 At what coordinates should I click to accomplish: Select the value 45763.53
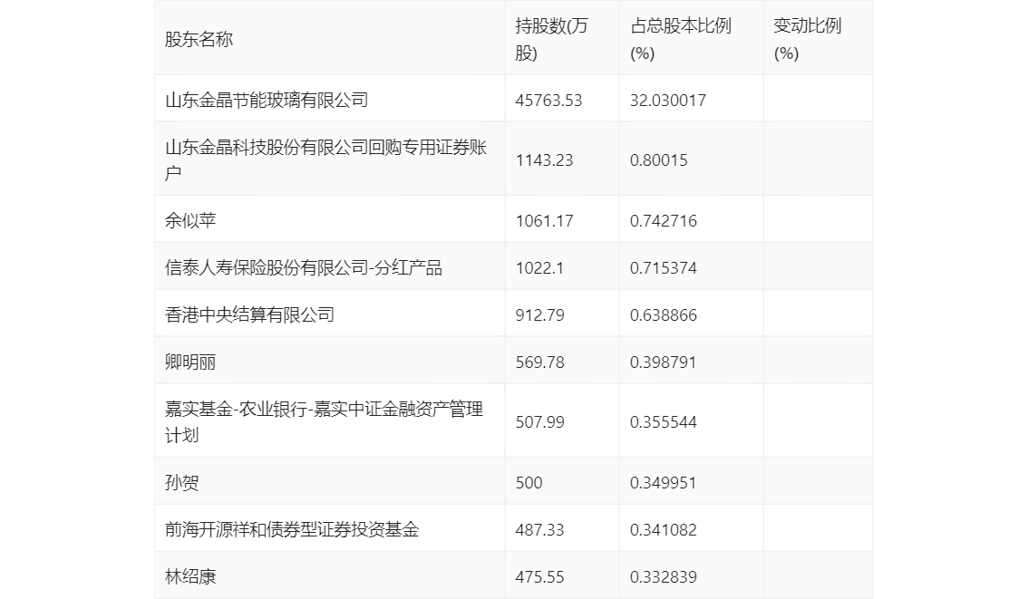pos(548,101)
